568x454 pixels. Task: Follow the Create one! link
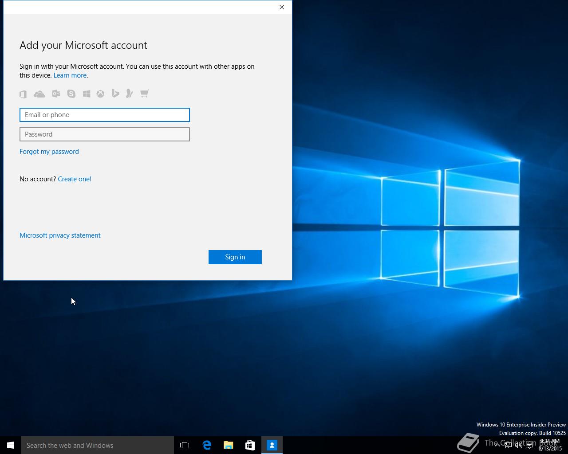(x=75, y=179)
